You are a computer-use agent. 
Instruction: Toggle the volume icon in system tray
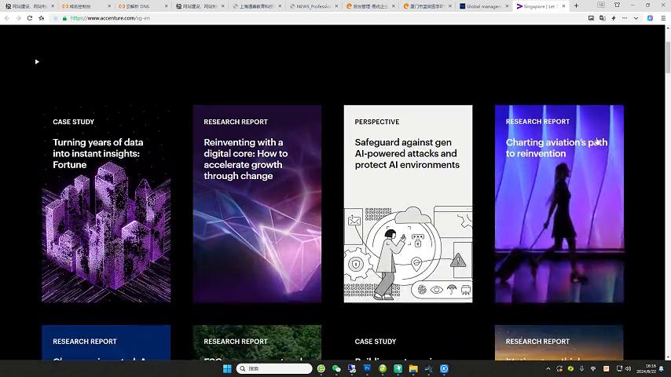628,368
